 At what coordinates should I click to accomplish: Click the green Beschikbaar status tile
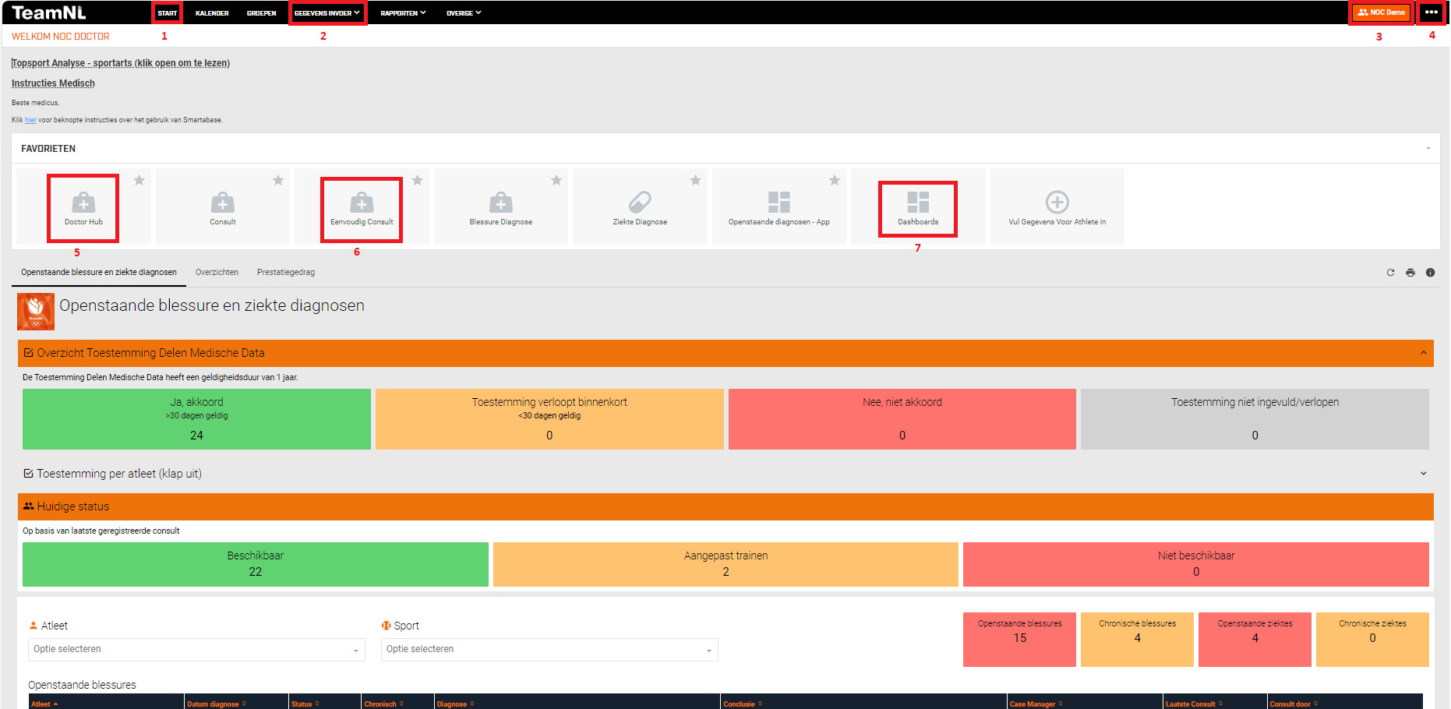256,564
